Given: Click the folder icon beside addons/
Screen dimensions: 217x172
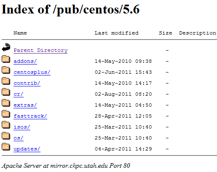Looking at the screenshot, I should pyautogui.click(x=6, y=59).
